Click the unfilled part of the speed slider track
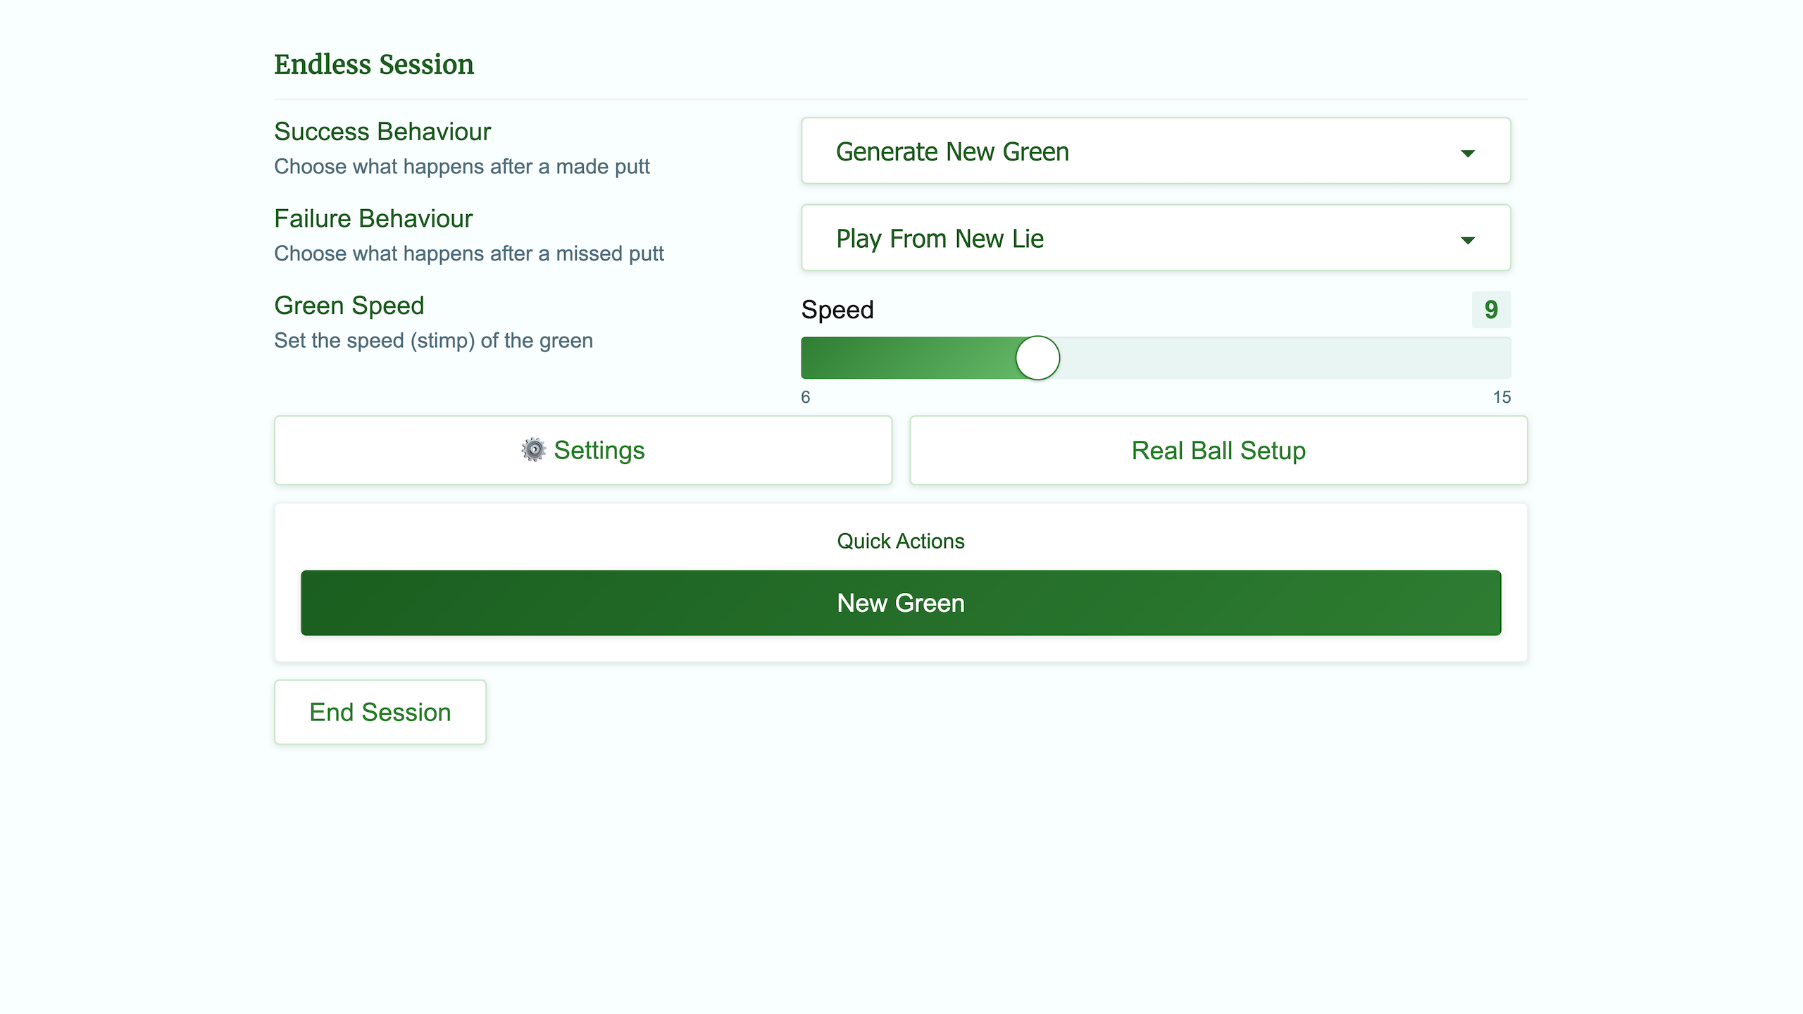The image size is (1803, 1014). 1282,358
